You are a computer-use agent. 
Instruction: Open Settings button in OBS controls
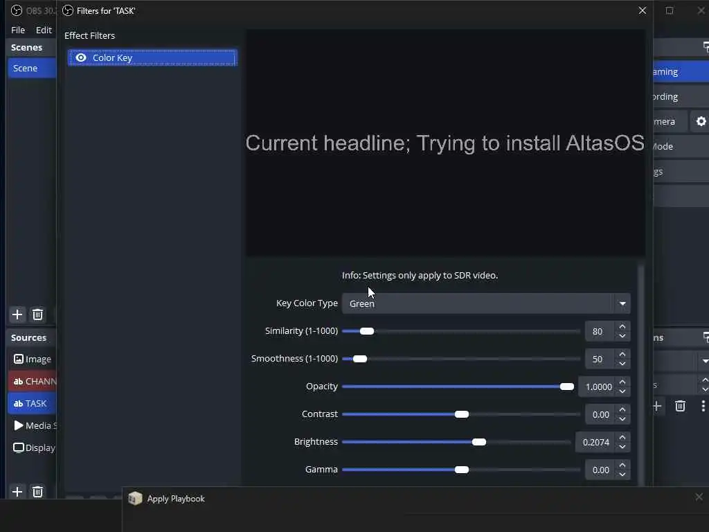(681, 172)
